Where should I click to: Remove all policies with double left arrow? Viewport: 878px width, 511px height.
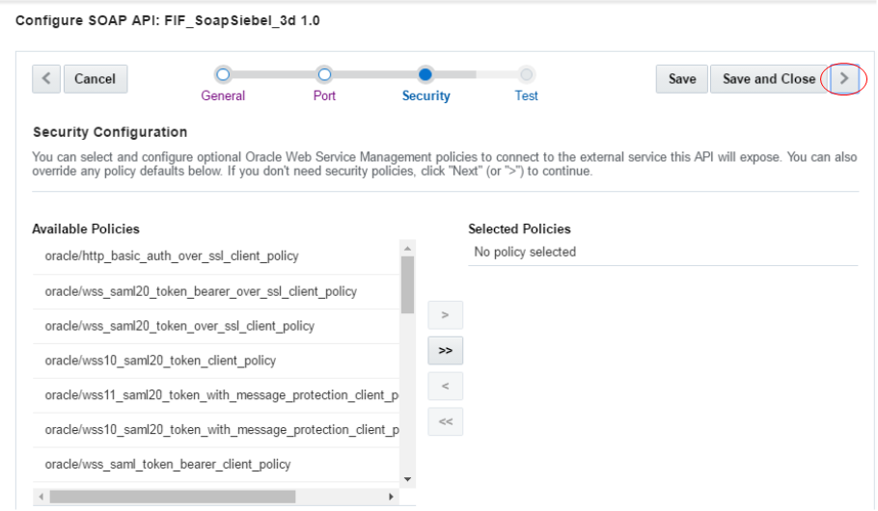click(x=445, y=422)
